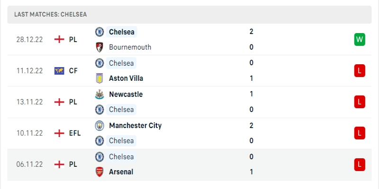Image resolution: width=379 pixels, height=189 pixels.
Task: Click the green W result badge
Action: (x=360, y=40)
